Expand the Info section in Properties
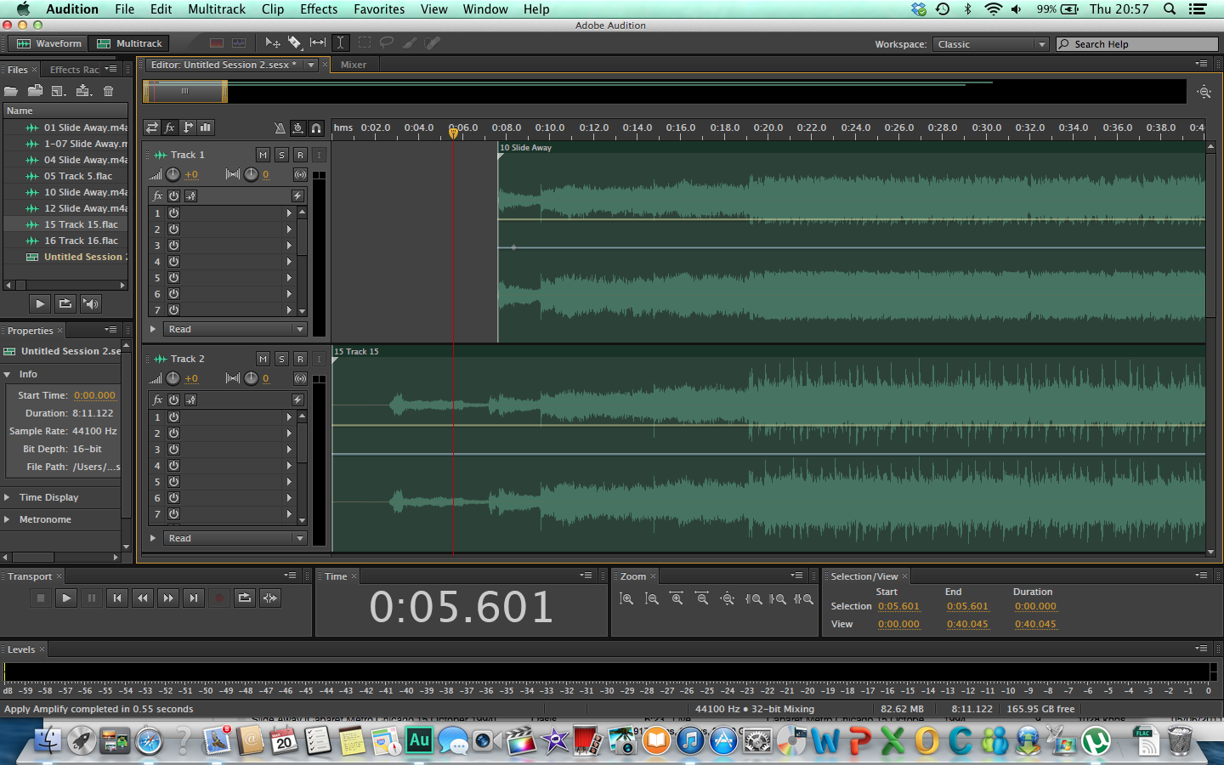This screenshot has width=1224, height=765. coord(8,374)
